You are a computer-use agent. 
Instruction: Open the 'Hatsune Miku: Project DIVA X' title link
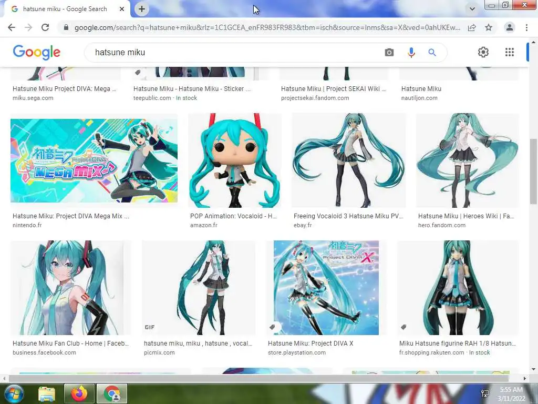(311, 343)
